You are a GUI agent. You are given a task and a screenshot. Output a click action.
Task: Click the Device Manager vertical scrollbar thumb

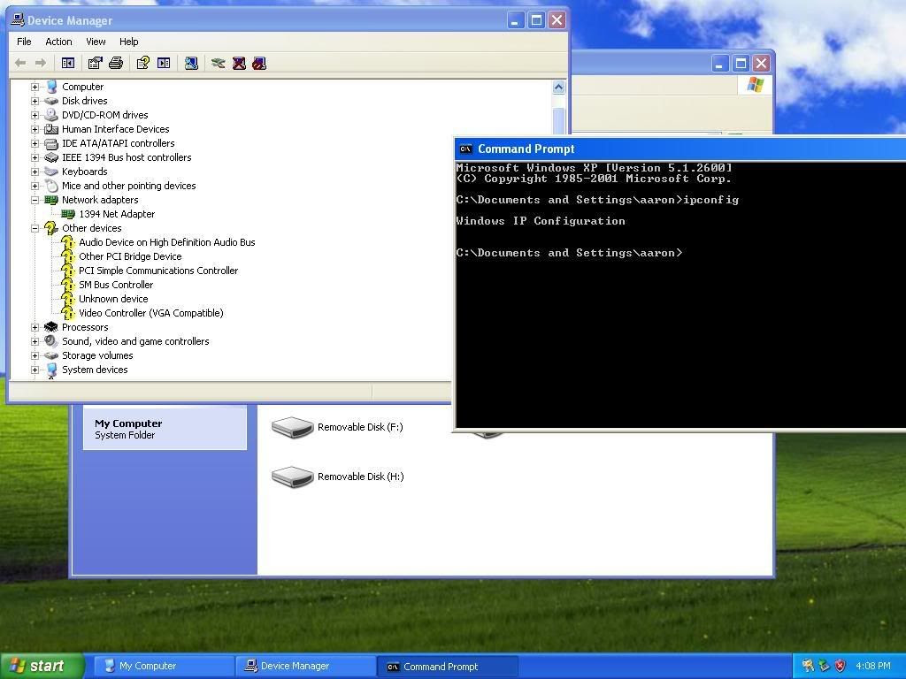tap(558, 121)
